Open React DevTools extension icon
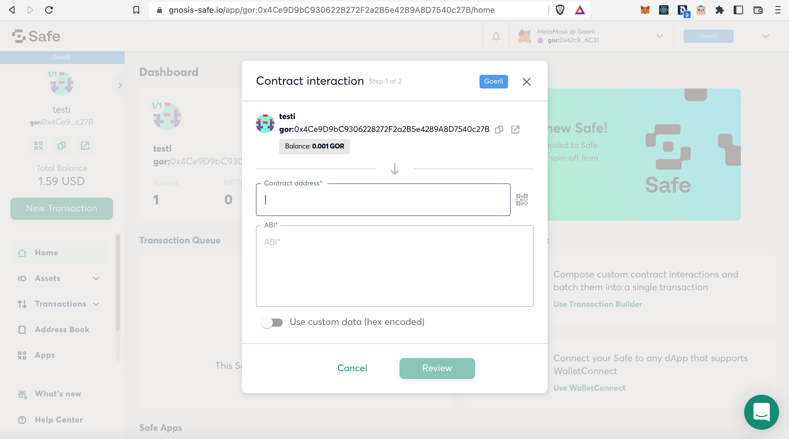Screen dimensions: 789x439 (664, 10)
